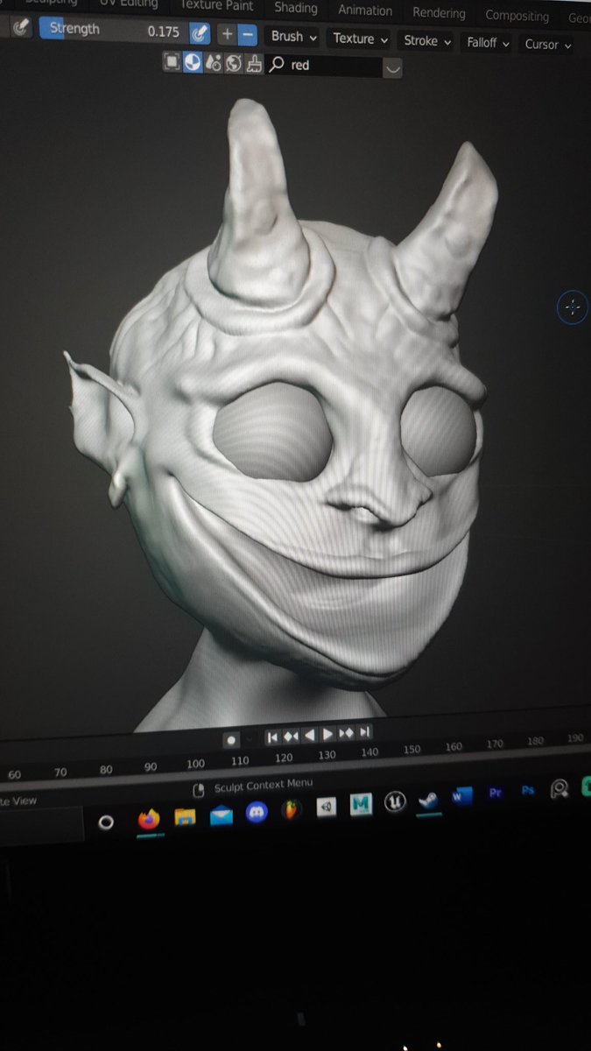591x1051 pixels.
Task: Open Microsoft Word from the taskbar
Action: pyautogui.click(x=461, y=796)
